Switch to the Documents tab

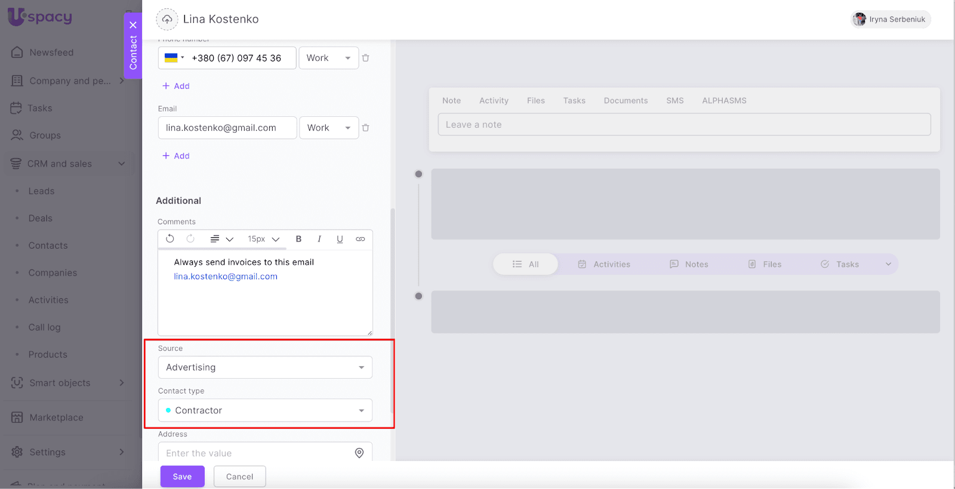pos(626,101)
